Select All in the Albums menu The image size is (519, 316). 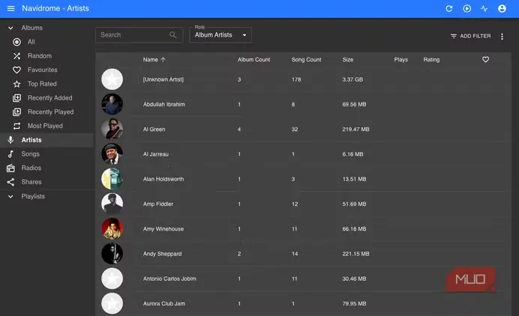pyautogui.click(x=31, y=42)
